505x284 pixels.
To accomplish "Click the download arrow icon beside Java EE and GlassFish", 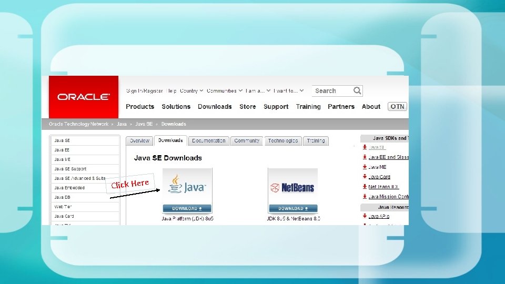I will 365,157.
